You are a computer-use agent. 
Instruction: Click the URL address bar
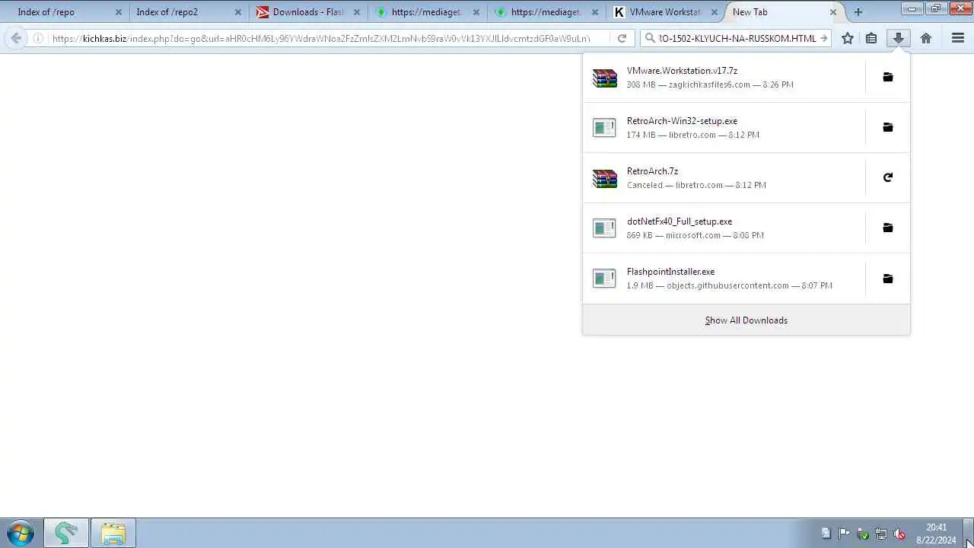point(320,38)
